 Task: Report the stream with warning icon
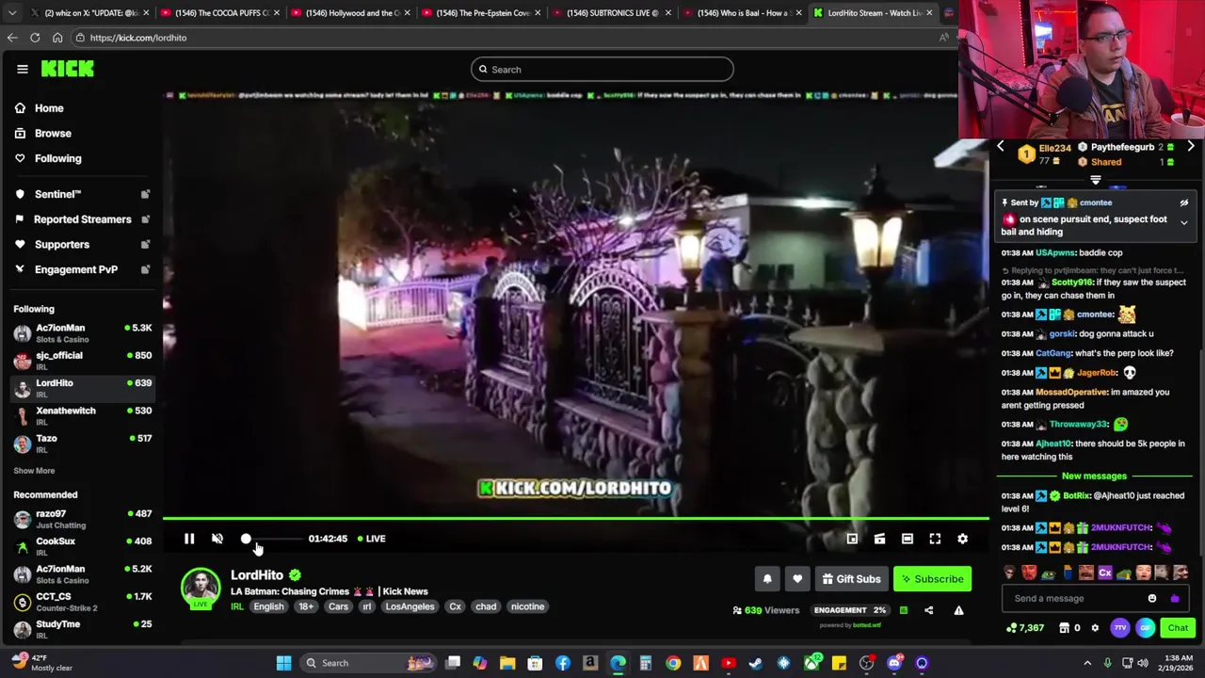(x=958, y=610)
